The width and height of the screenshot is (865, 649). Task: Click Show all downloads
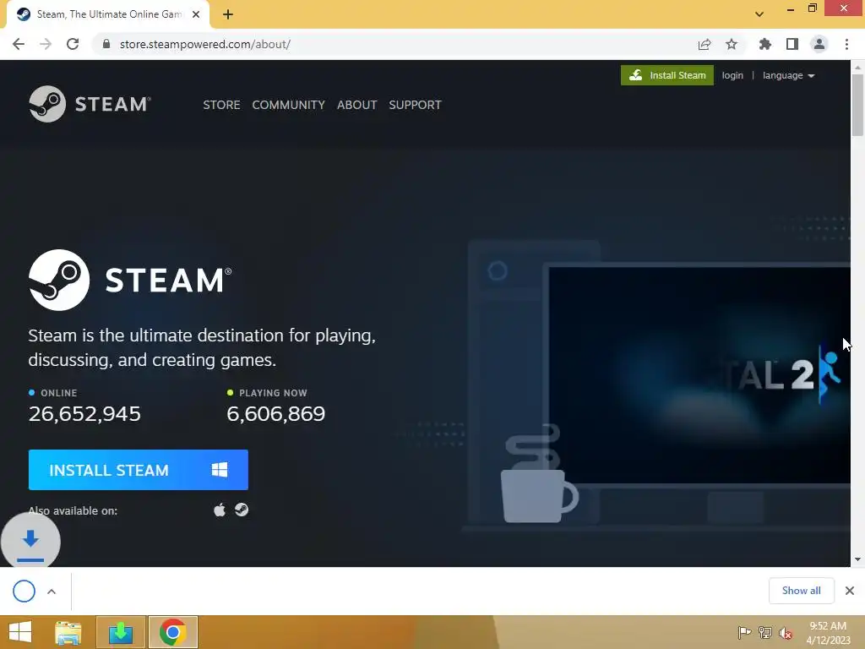click(801, 591)
